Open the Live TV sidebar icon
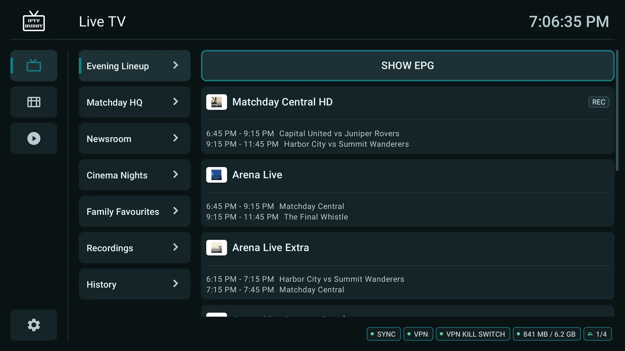 point(34,66)
